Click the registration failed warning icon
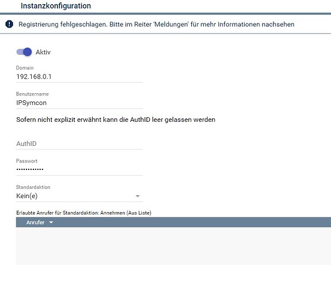 (9, 24)
